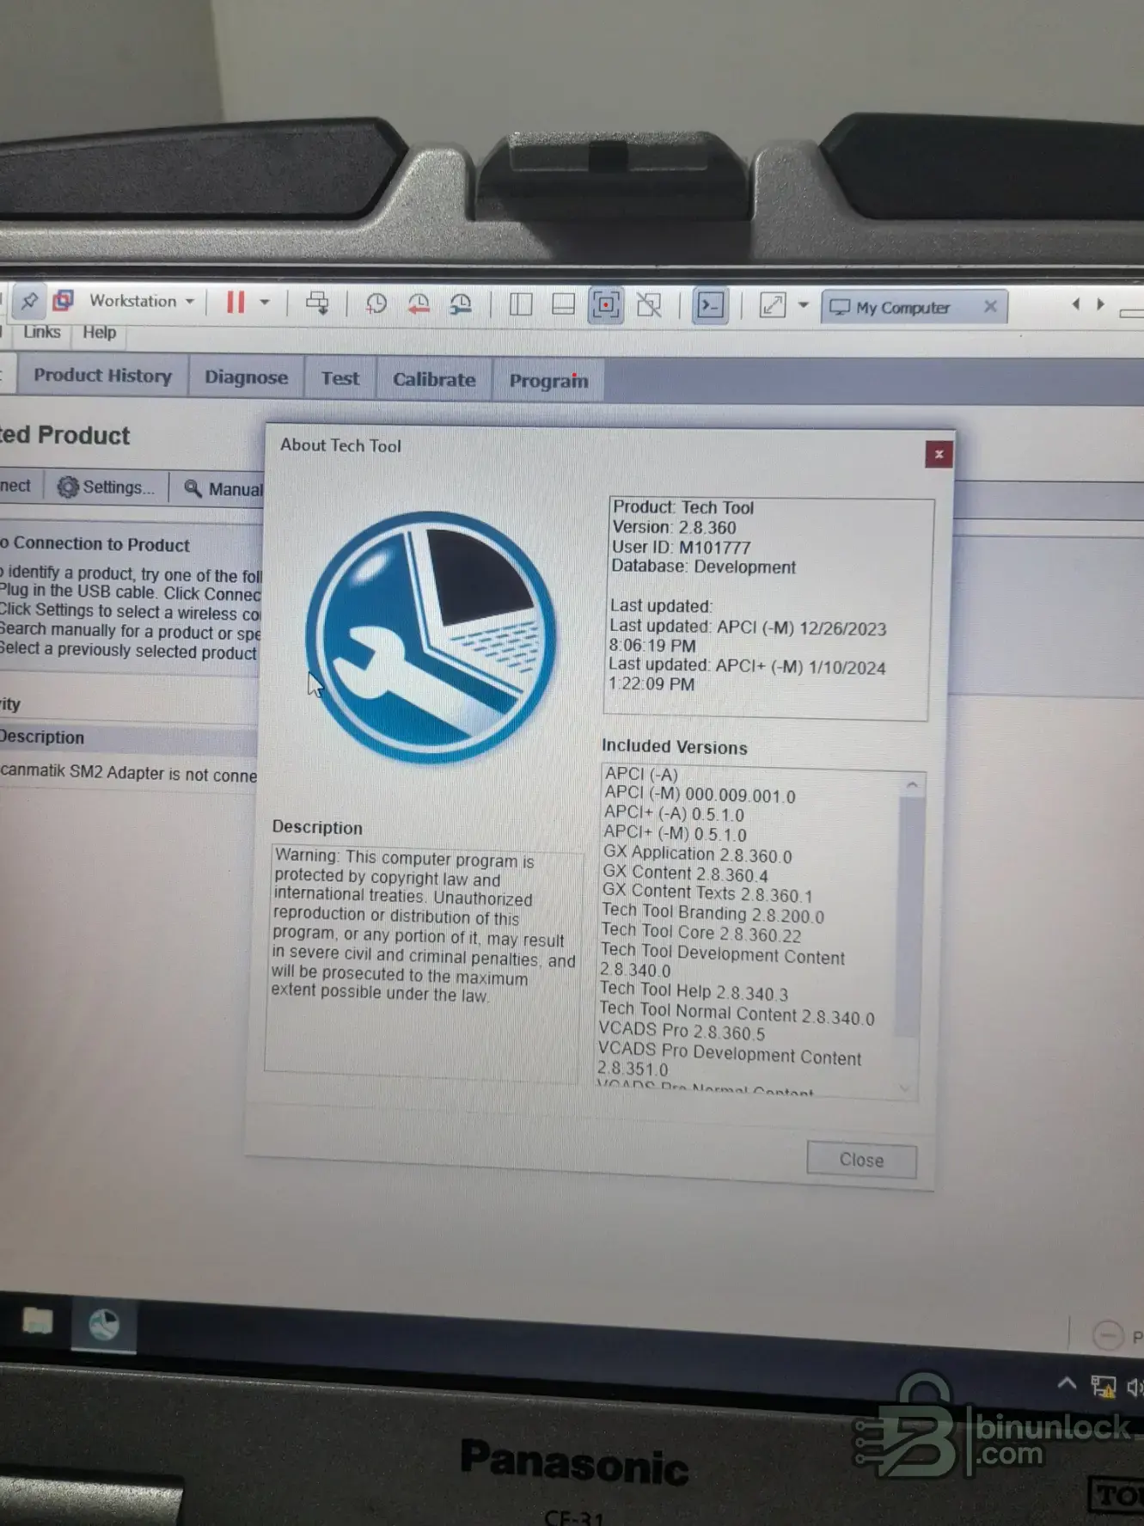
Task: Toggle the thumbnail bar view icon
Action: click(x=563, y=304)
